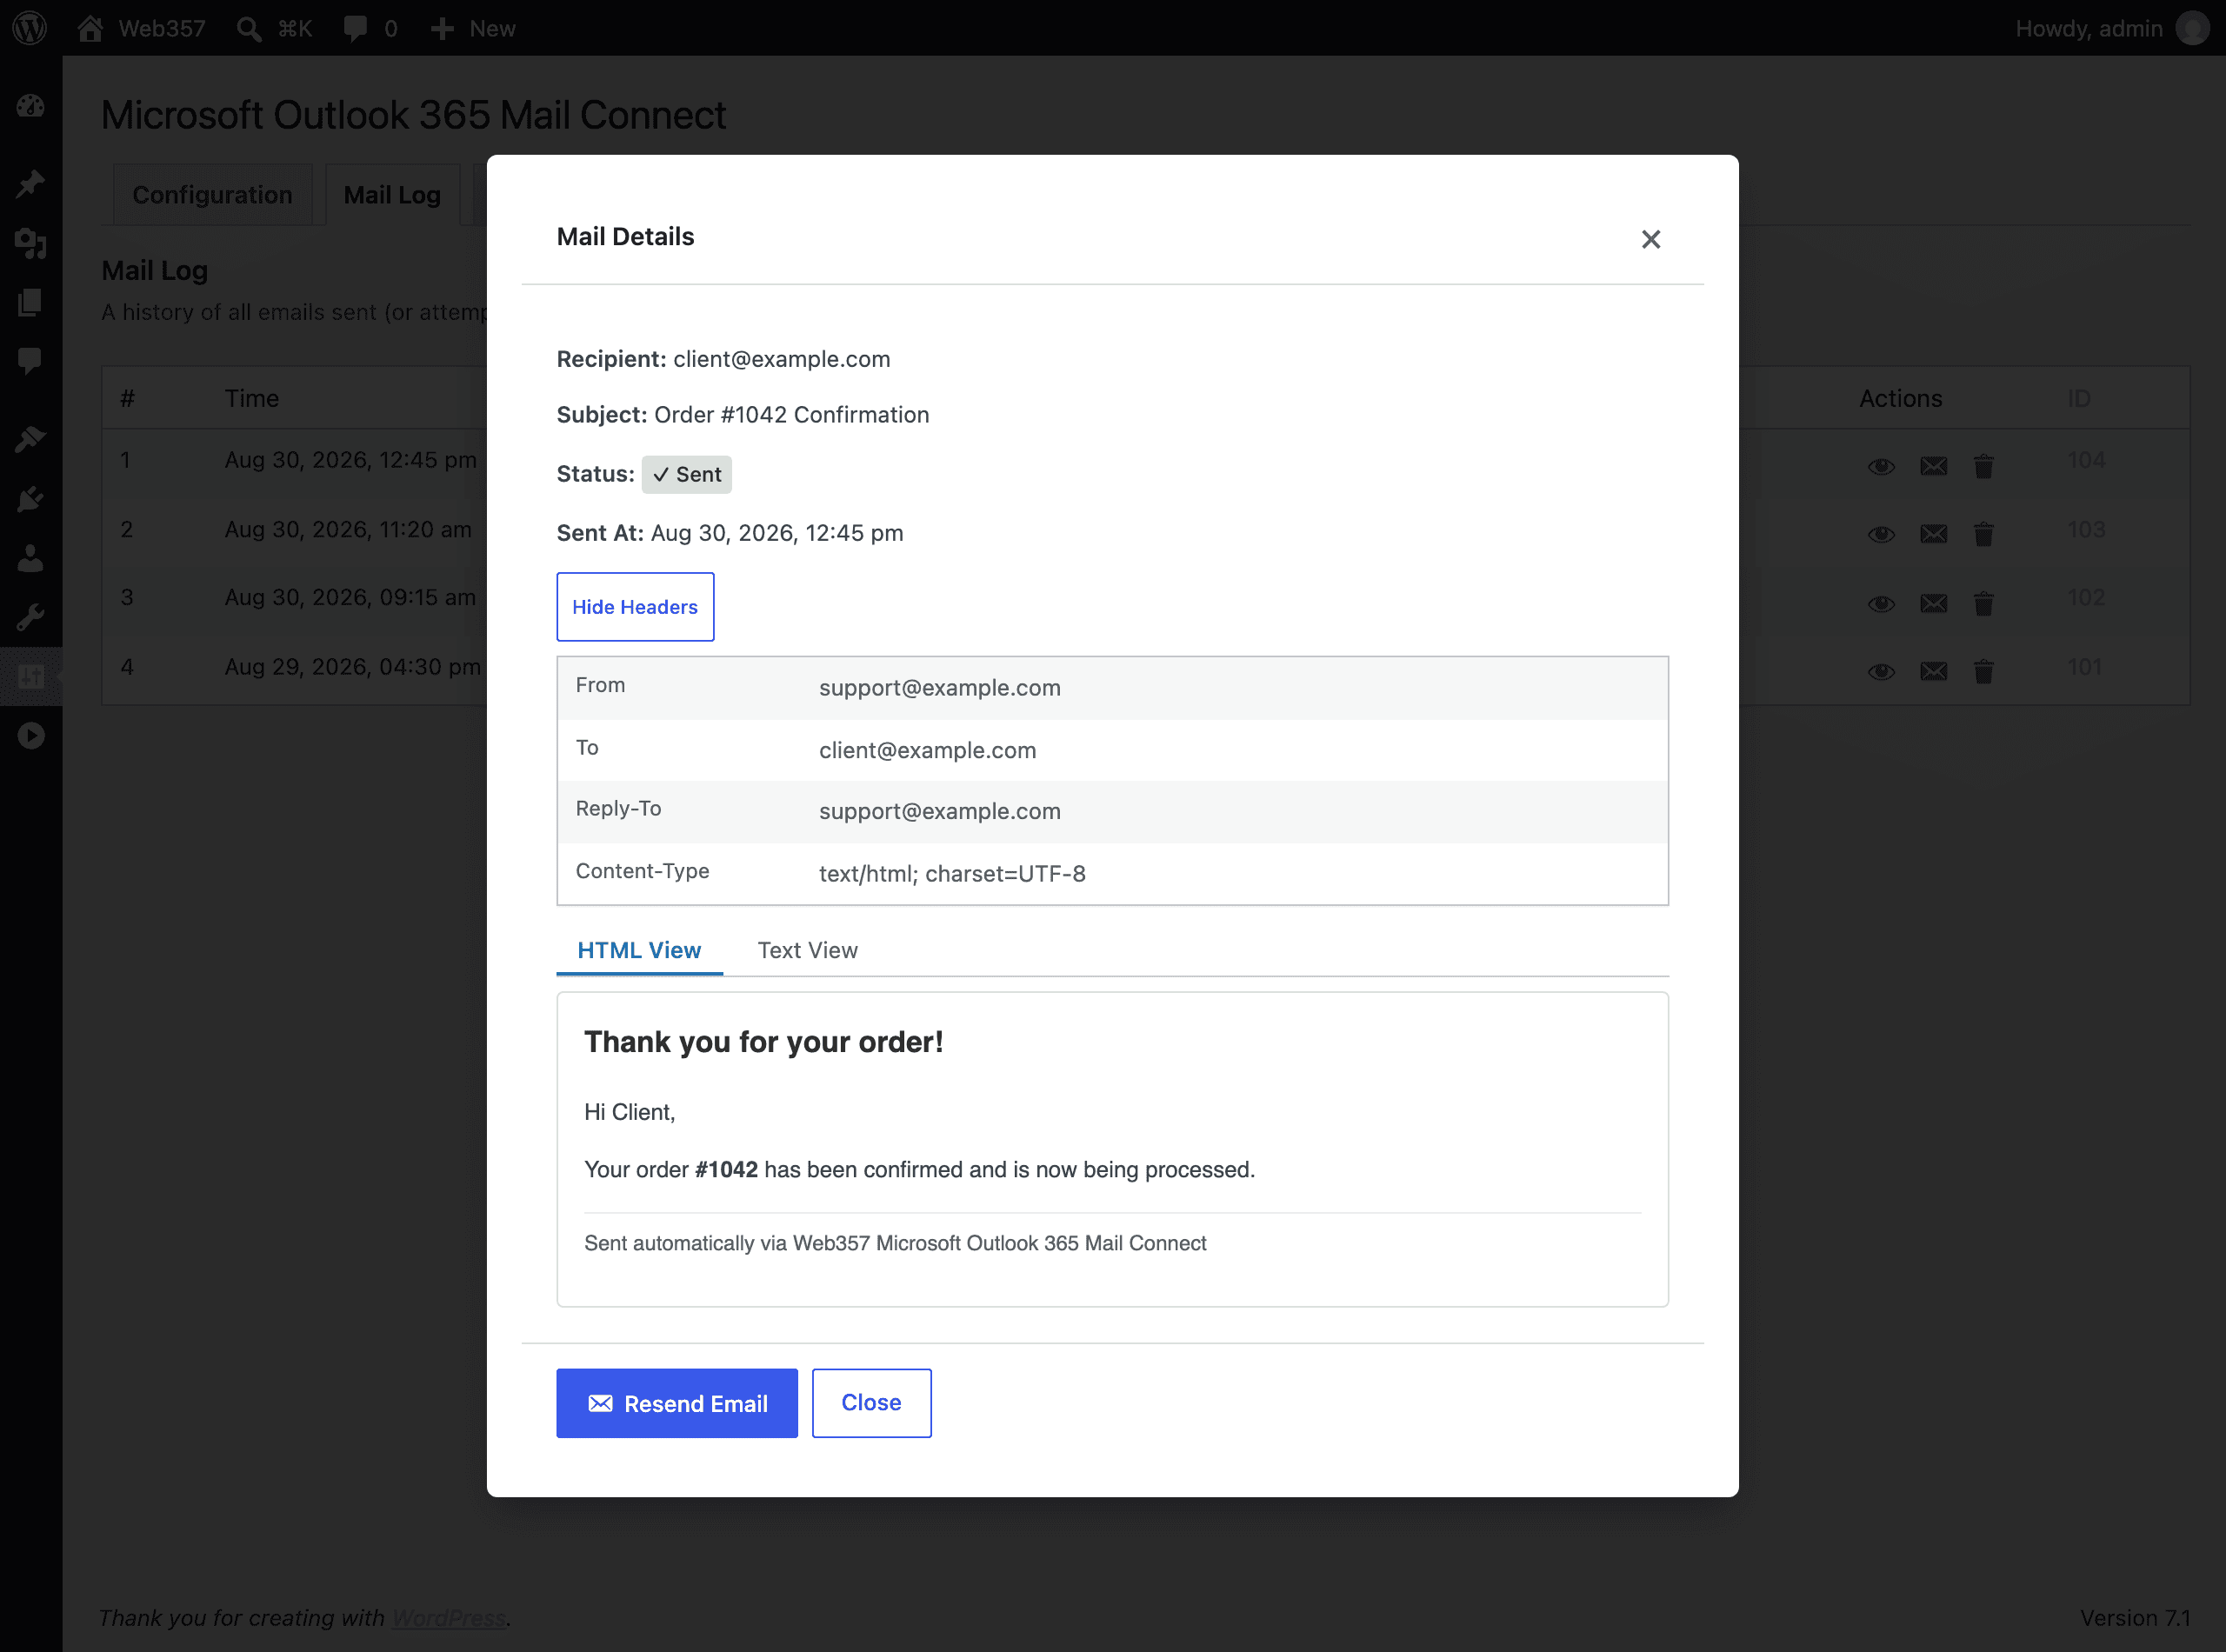
Task: View email with ID 103 via eye icon
Action: click(1881, 534)
